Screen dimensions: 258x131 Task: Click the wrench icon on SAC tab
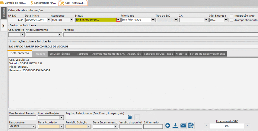62,3
